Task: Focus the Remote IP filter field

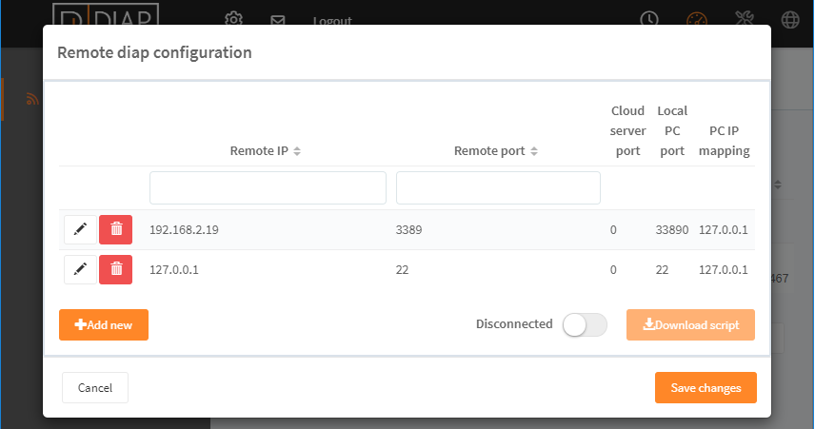Action: [268, 188]
